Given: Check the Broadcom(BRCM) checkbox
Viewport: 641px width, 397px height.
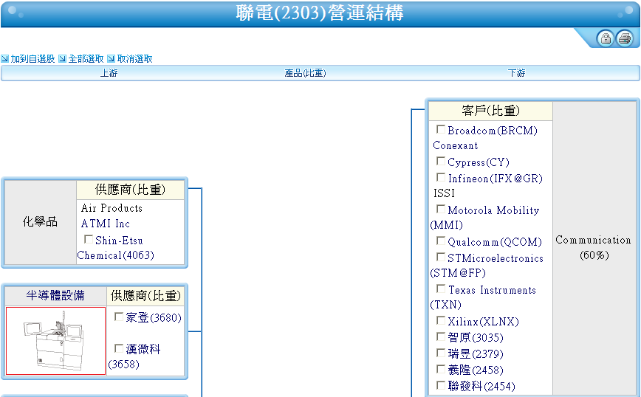Looking at the screenshot, I should coord(441,129).
